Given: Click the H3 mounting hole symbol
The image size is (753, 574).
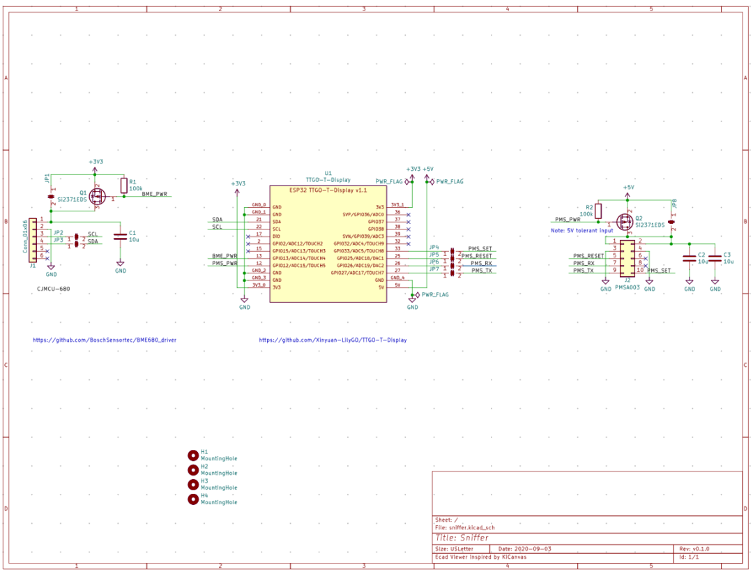Looking at the screenshot, I should click(x=193, y=484).
